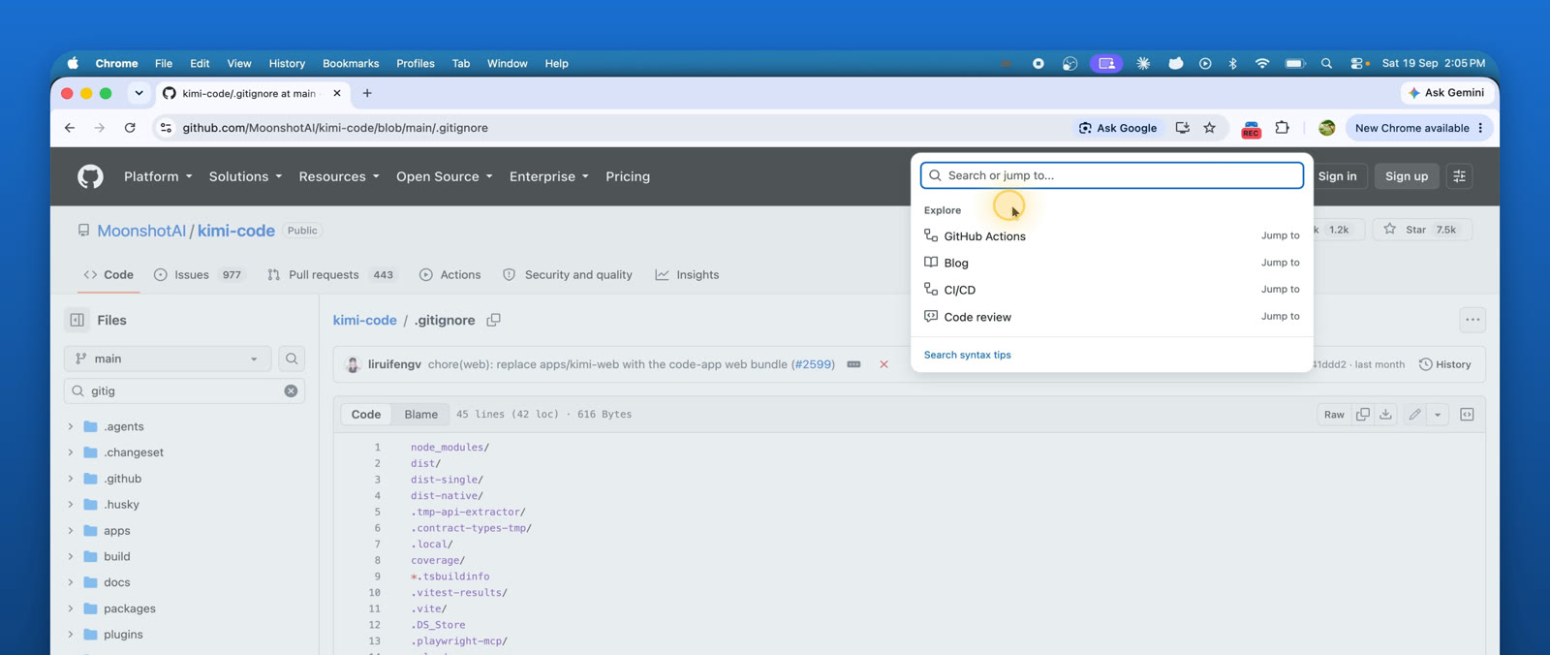Screen dimensions: 1550x655
Task: Jump to GitHub Actions suggestion
Action: (1112, 235)
